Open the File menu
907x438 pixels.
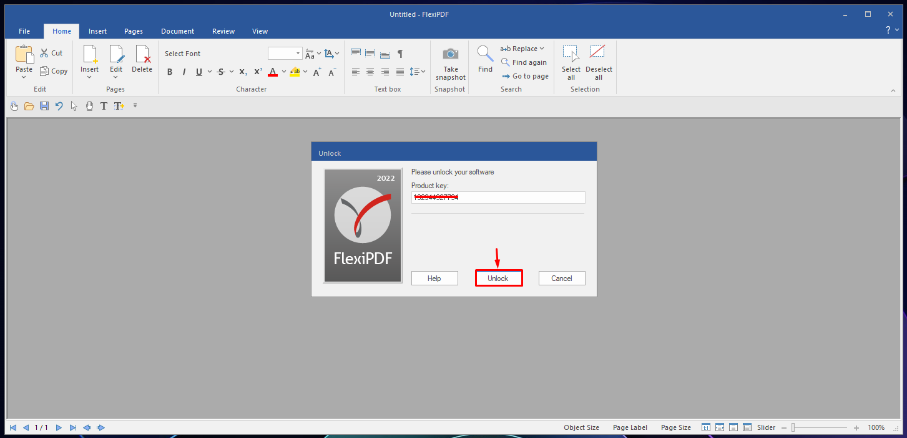(x=24, y=31)
